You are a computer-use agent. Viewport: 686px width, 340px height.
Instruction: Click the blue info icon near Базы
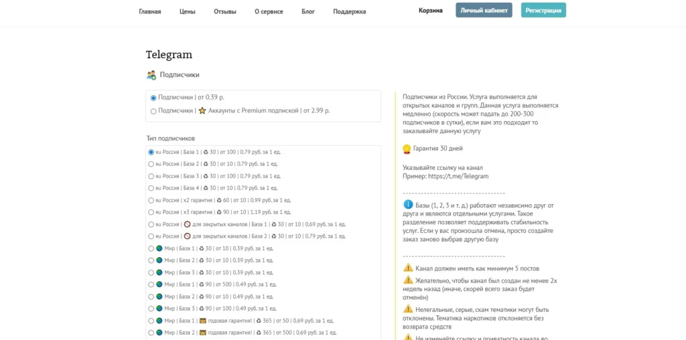(408, 204)
